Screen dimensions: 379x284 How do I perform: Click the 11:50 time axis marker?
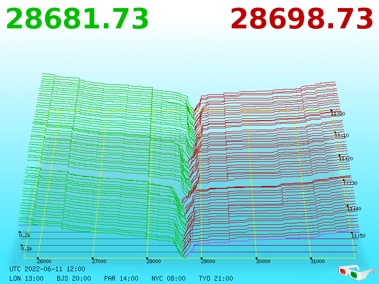pyautogui.click(x=359, y=236)
